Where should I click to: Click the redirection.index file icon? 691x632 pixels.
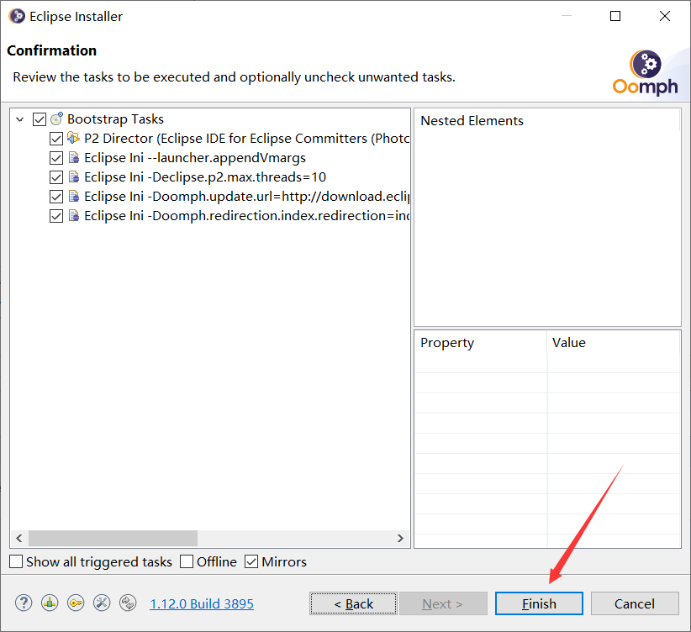(74, 215)
